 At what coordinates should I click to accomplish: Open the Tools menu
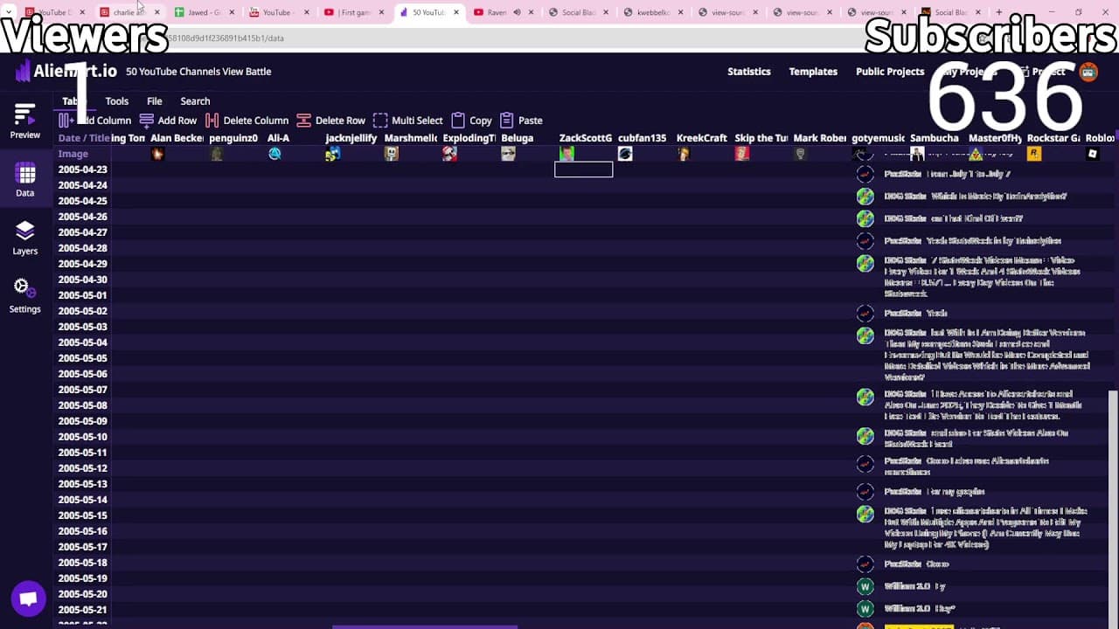point(116,101)
